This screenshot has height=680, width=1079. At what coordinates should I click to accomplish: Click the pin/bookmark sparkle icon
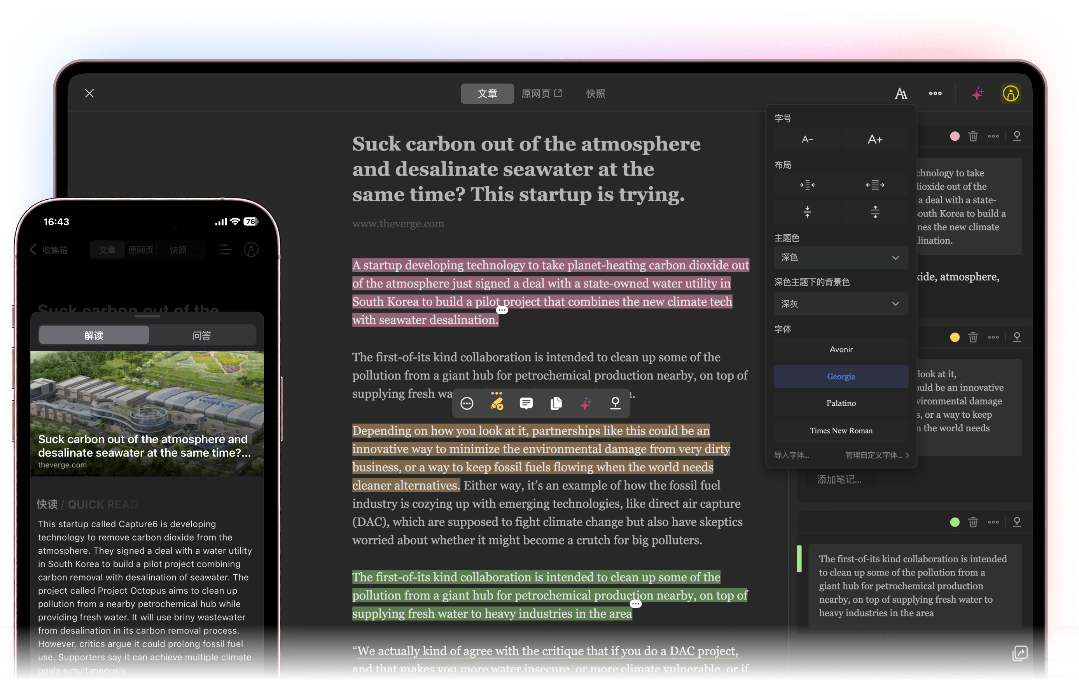[978, 93]
